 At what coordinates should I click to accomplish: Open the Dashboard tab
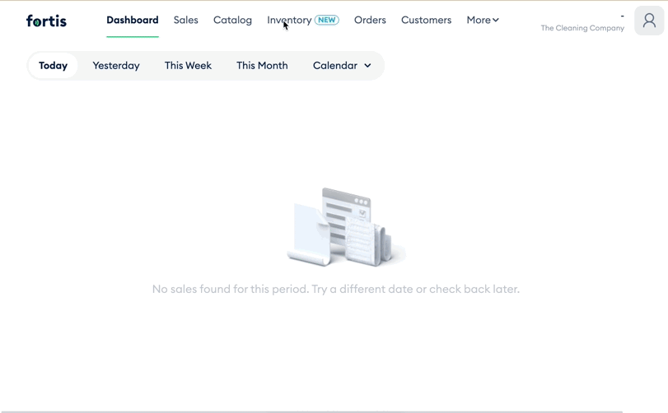(x=133, y=20)
